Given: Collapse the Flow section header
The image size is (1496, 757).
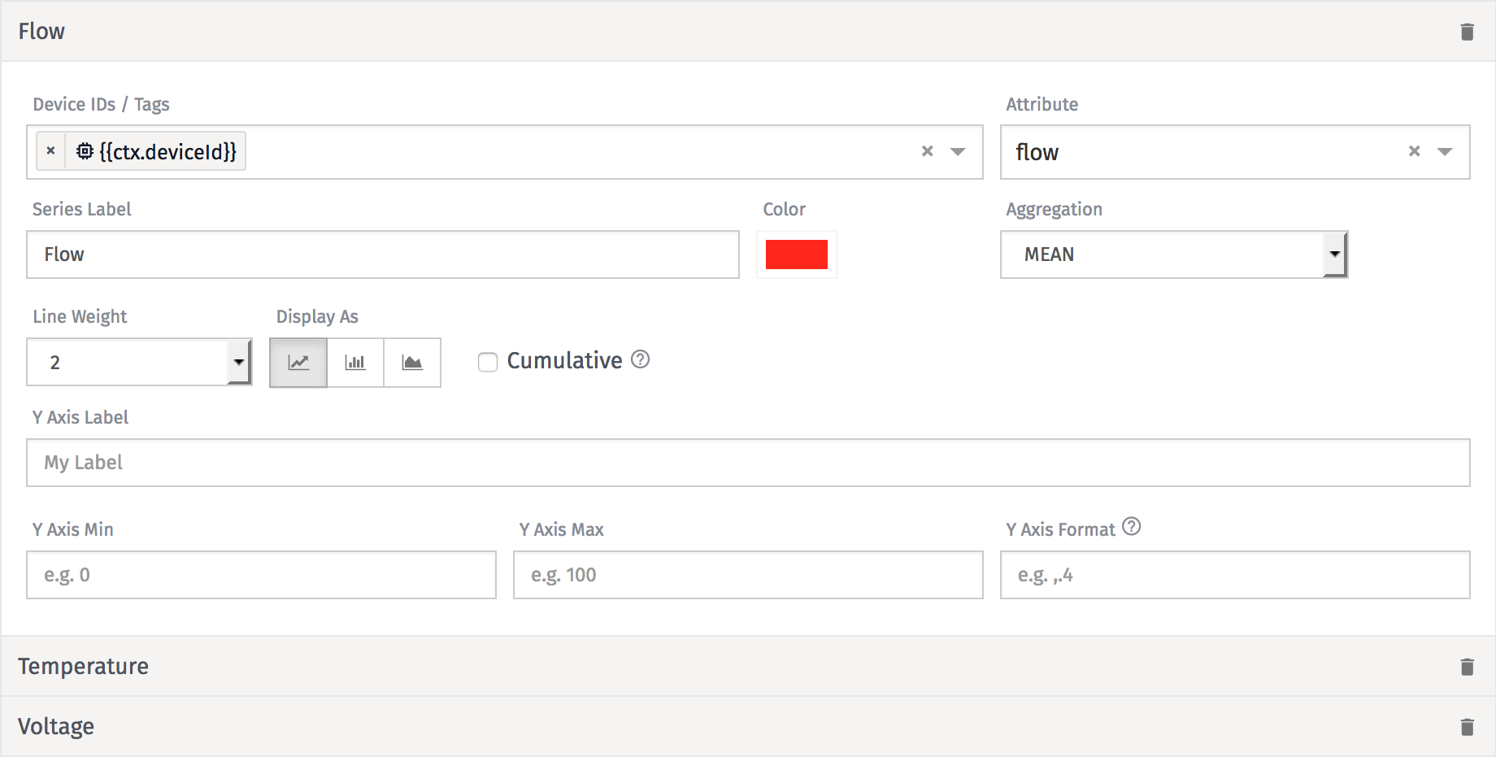Looking at the screenshot, I should 748,32.
